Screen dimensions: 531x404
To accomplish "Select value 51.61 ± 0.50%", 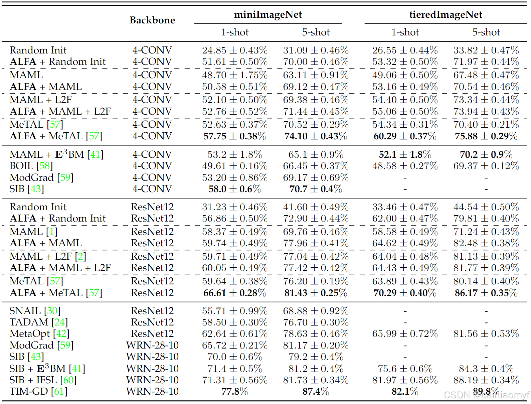I will 235,62.
